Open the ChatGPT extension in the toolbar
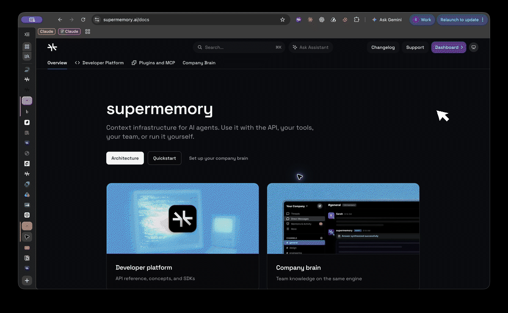 [x=322, y=19]
